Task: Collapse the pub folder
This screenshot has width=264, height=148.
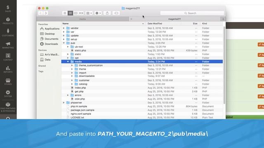Action: click(x=64, y=43)
